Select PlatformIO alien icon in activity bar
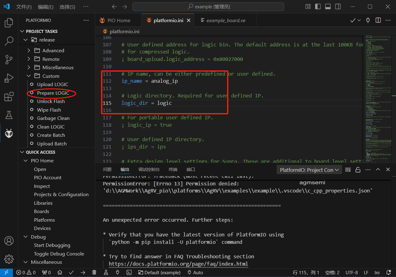 9,133
